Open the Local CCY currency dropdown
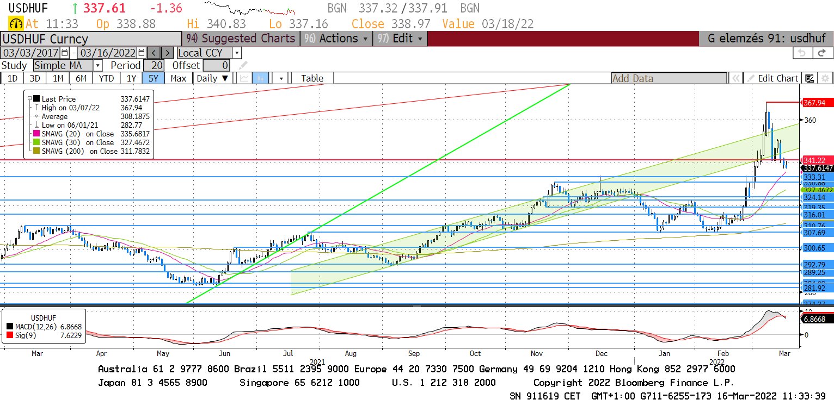Screen dimensions: 834x412 pyautogui.click(x=236, y=53)
